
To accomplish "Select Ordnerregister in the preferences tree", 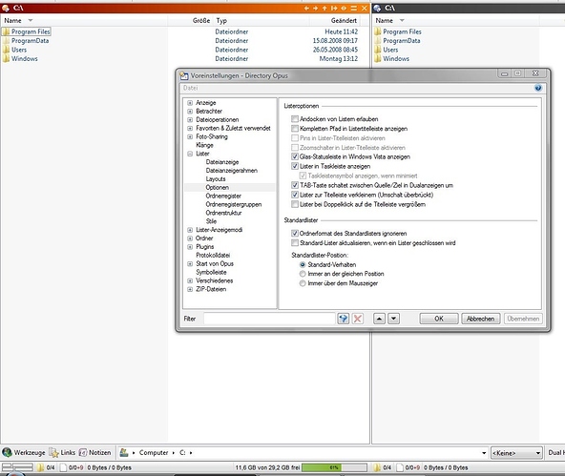I will coord(223,196).
